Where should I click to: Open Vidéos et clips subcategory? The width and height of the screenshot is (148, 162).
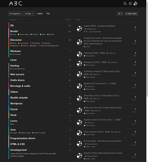25,133
